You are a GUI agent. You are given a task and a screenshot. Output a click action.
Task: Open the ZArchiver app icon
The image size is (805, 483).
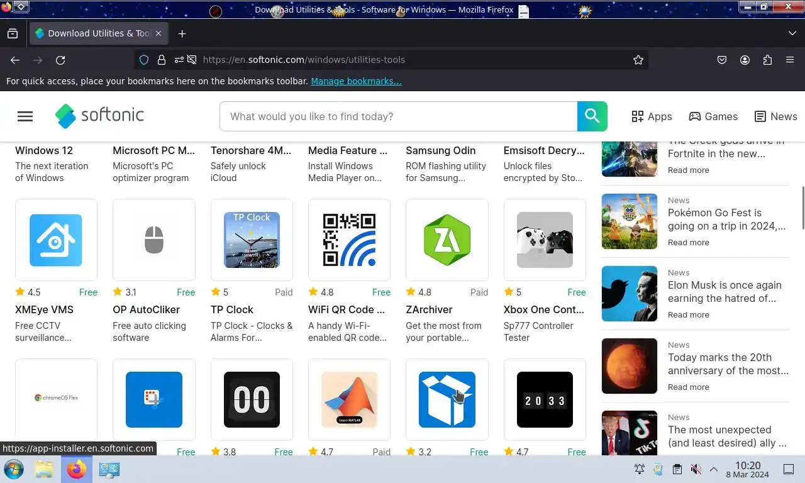pos(447,240)
